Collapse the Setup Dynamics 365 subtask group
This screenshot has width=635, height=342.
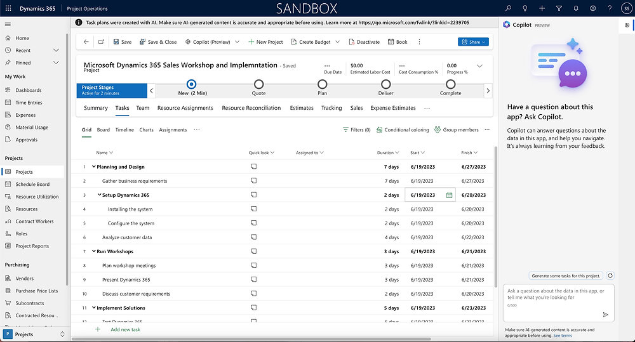pos(99,195)
